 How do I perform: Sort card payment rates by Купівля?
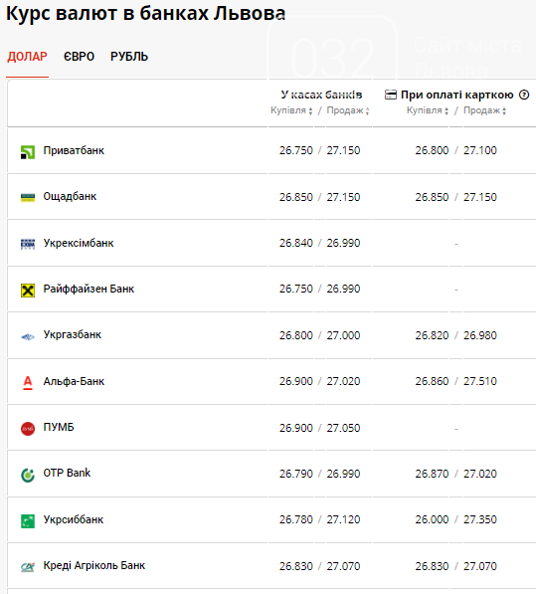[428, 110]
